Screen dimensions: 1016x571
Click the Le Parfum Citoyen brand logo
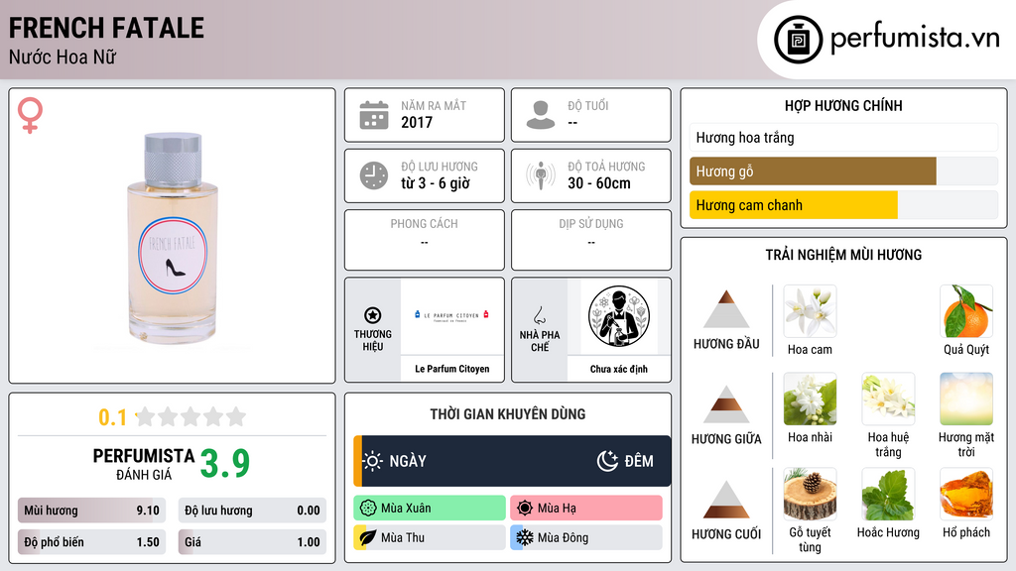[x=451, y=316]
